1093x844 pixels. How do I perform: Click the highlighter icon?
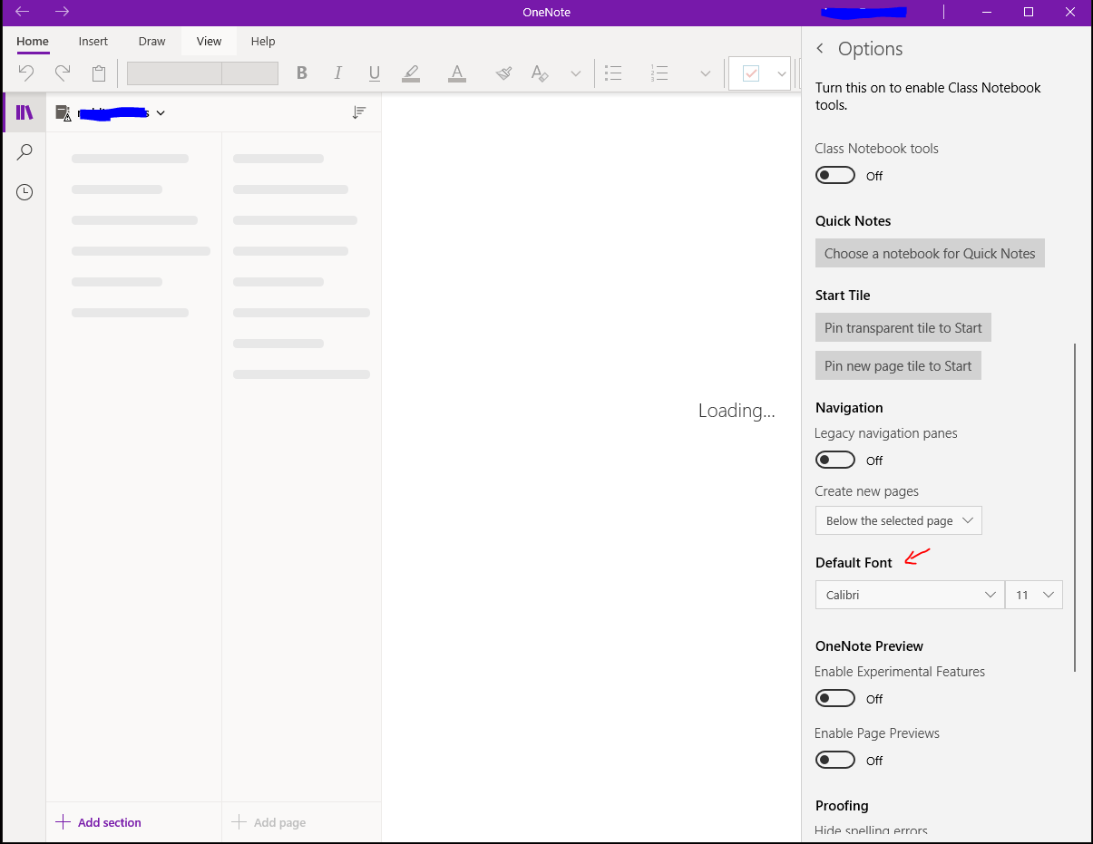411,73
